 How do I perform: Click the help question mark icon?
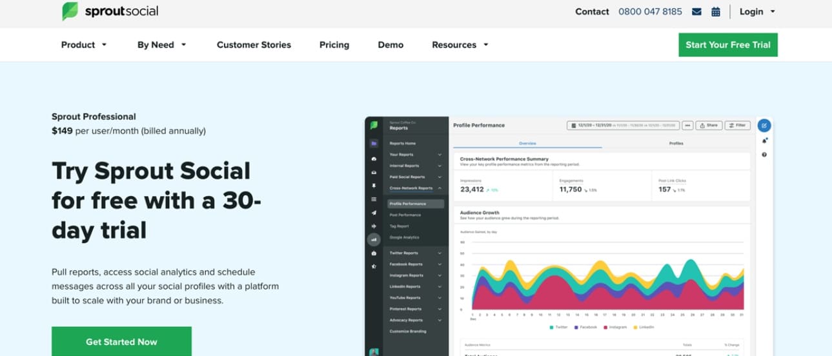click(764, 155)
